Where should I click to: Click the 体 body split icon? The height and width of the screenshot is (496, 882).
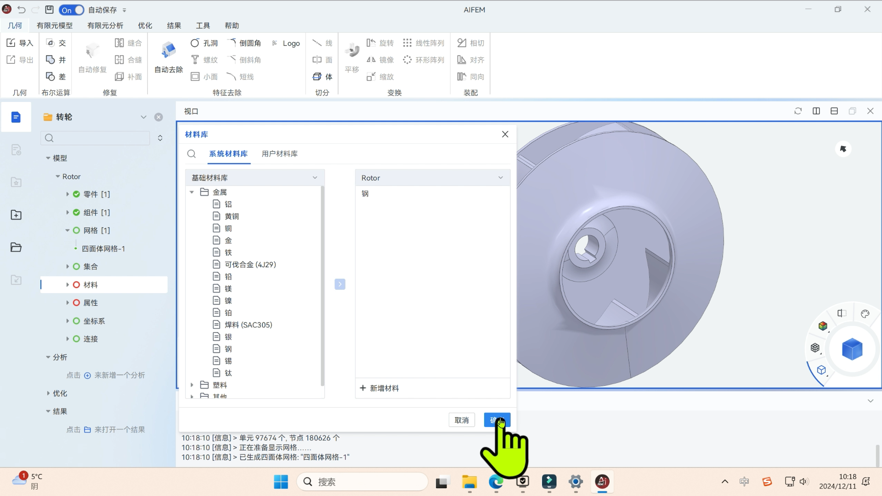point(317,77)
